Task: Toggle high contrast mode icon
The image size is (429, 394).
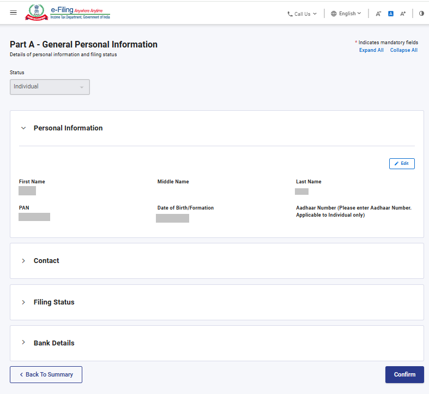Action: [421, 14]
